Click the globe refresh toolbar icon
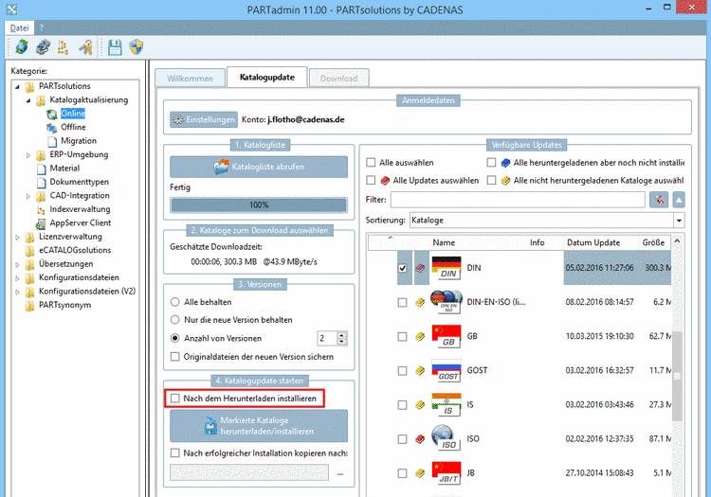Viewport: 711px width, 497px height. tap(22, 46)
